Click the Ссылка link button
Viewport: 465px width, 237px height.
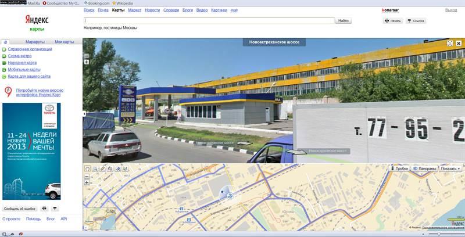click(416, 21)
